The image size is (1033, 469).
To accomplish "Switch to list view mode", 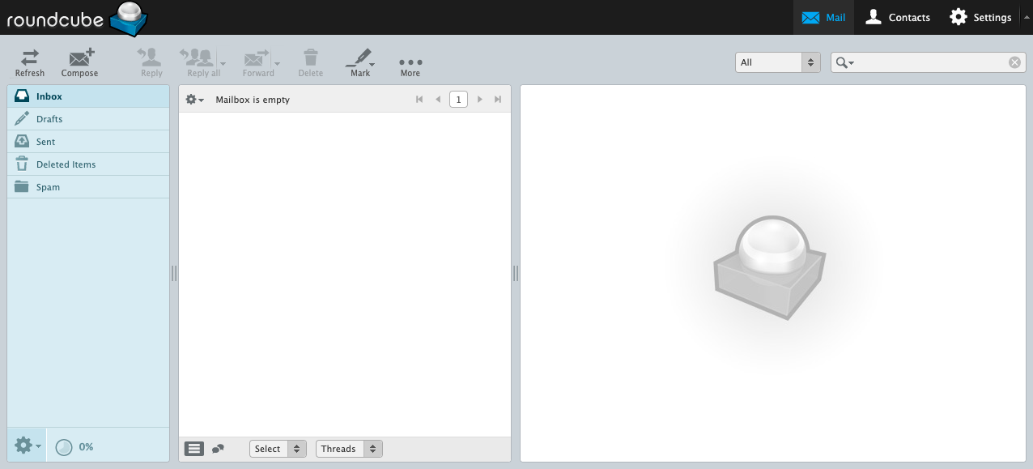I will [x=194, y=449].
